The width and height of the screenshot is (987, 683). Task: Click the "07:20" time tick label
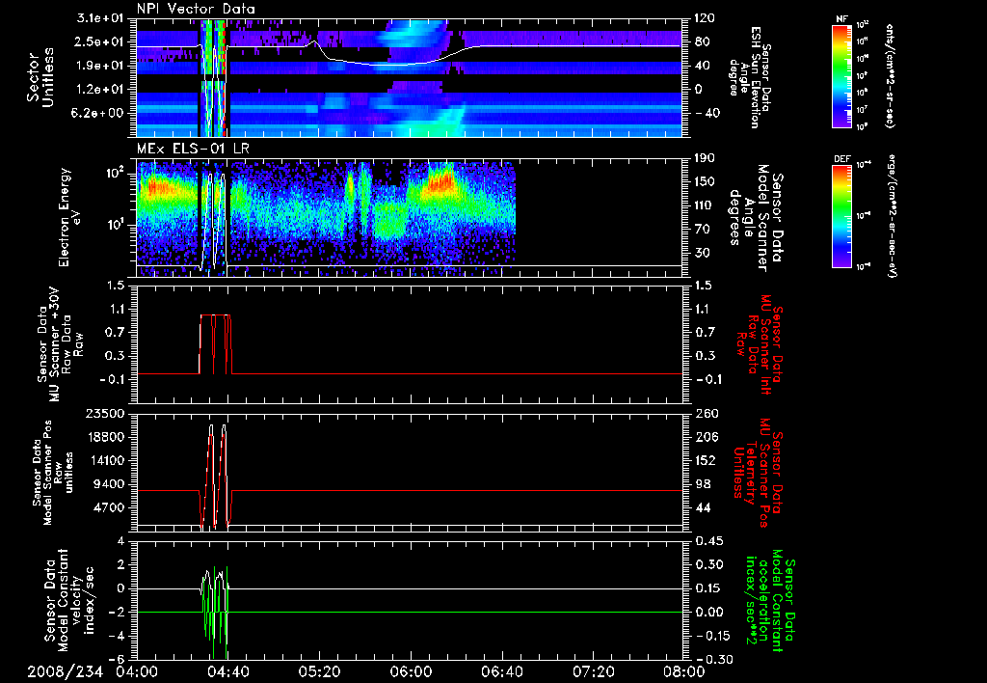pos(593,671)
